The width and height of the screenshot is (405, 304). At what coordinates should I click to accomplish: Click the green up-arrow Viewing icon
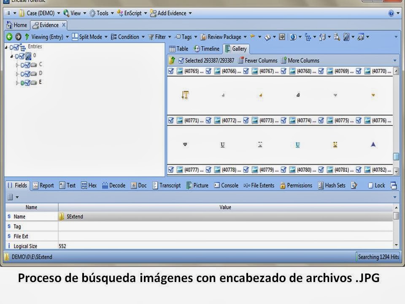point(27,37)
